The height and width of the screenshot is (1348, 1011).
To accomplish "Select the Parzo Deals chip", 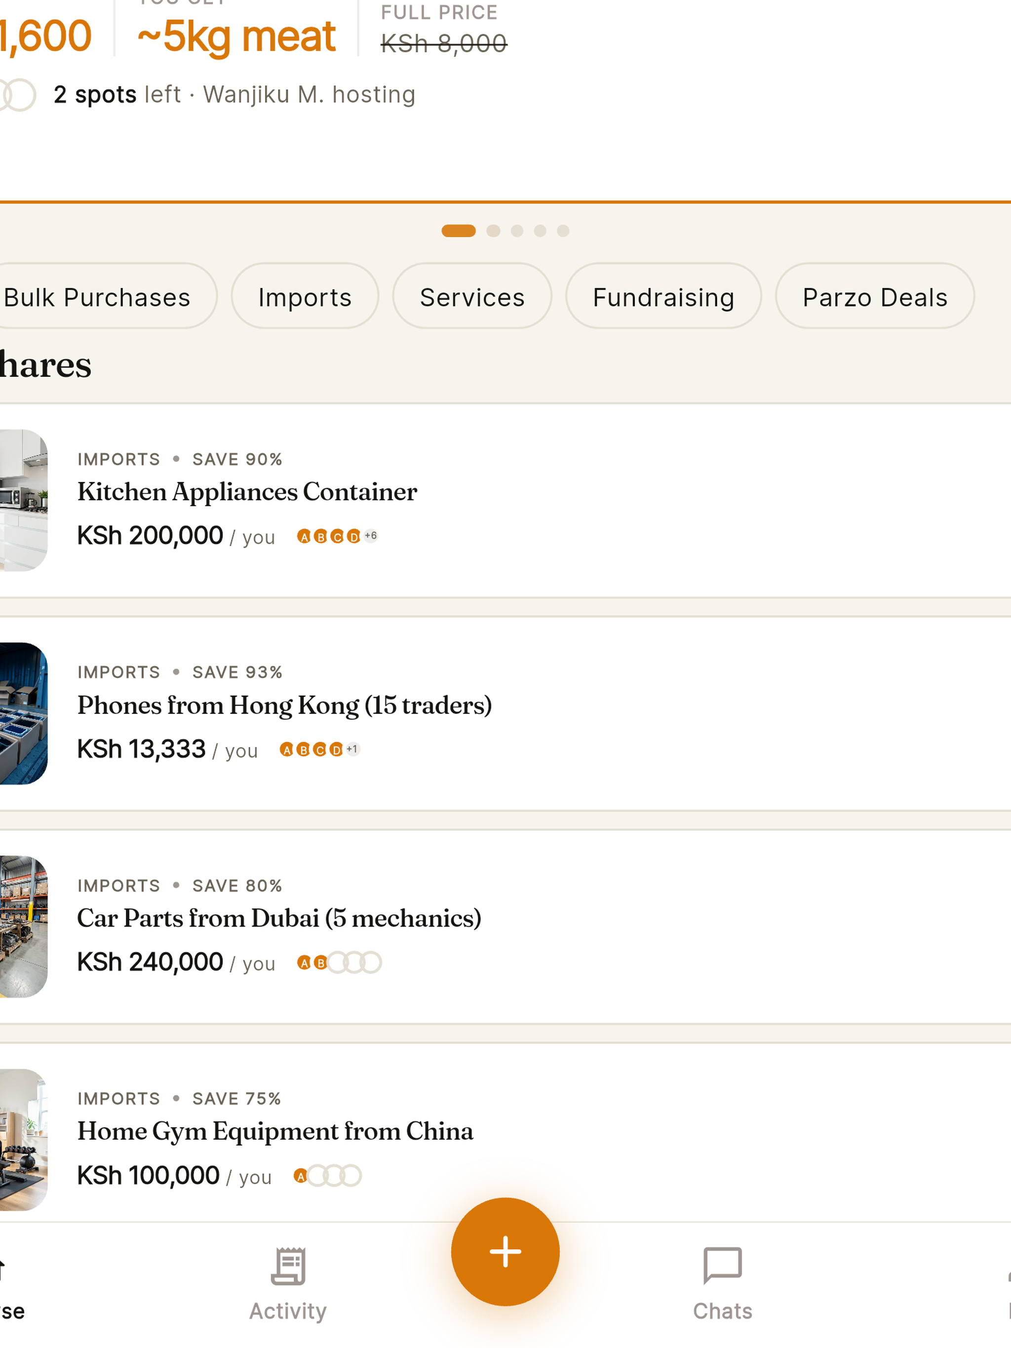I will (874, 297).
